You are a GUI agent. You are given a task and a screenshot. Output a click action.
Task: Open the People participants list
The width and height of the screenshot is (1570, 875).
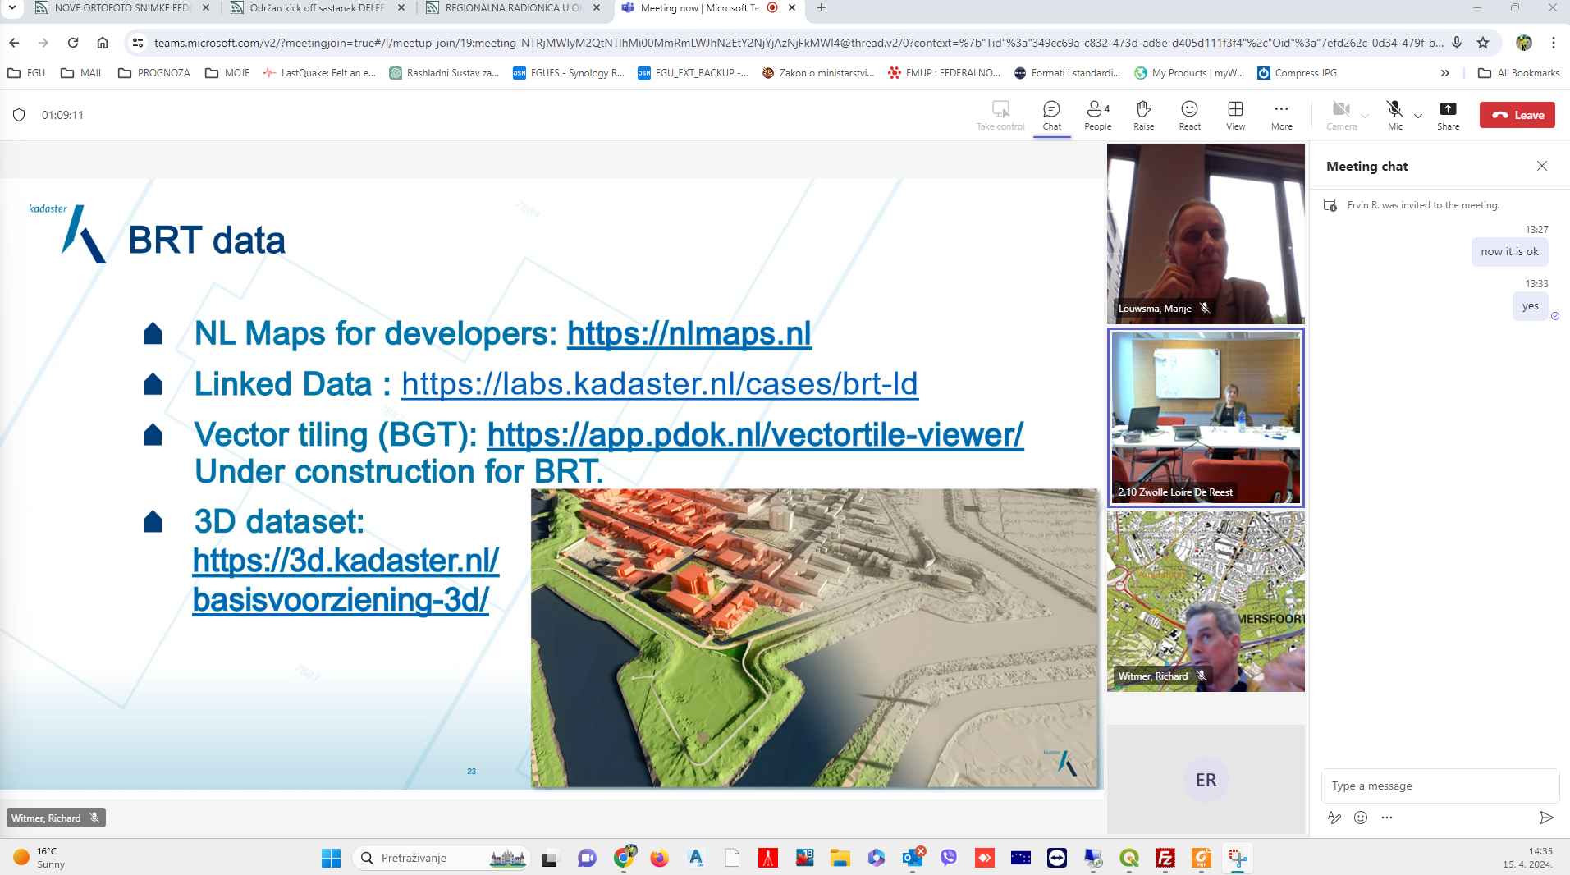tap(1097, 115)
